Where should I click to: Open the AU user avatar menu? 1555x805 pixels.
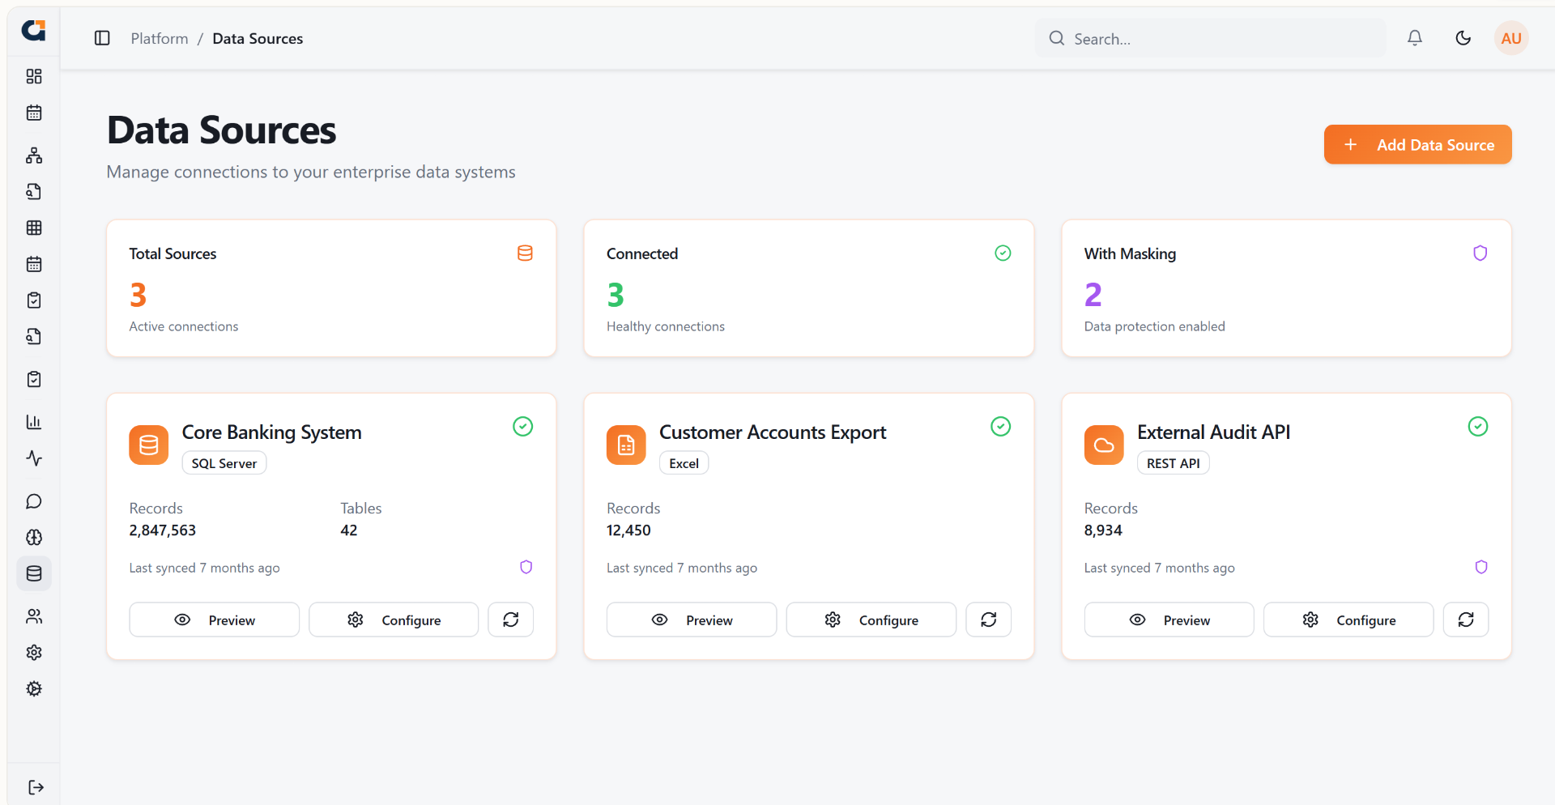tap(1511, 38)
